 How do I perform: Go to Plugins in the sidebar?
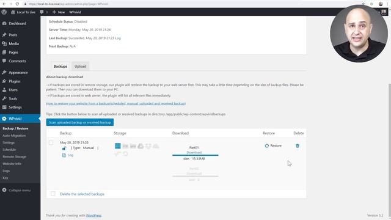coord(15,81)
